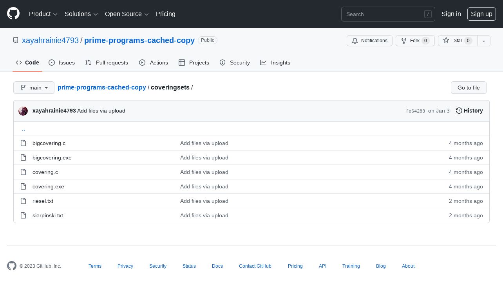Click the GitHub logo in header

tap(13, 14)
